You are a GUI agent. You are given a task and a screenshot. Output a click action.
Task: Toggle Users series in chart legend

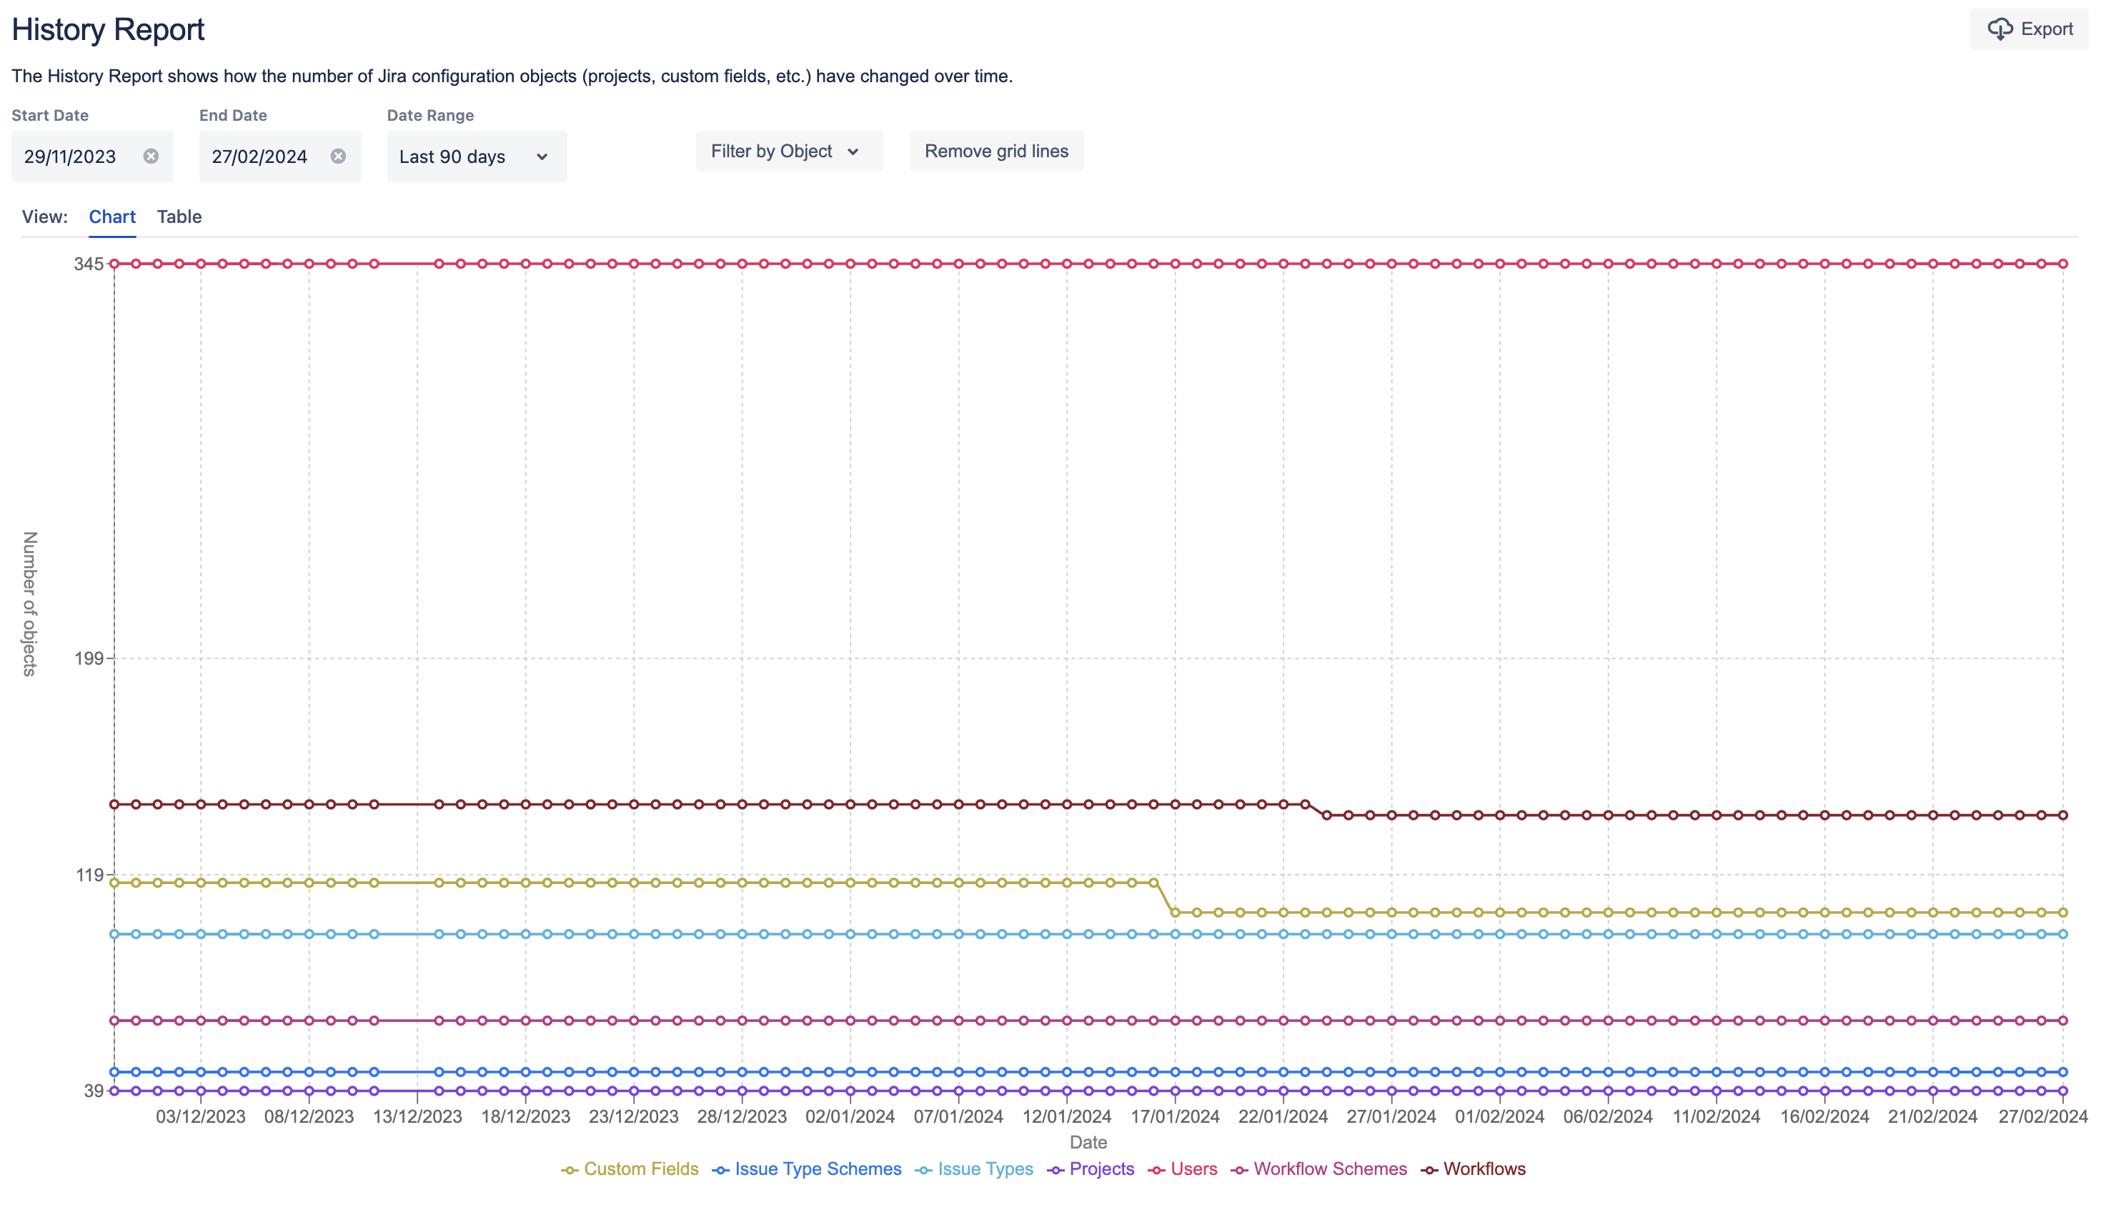(x=1193, y=1169)
